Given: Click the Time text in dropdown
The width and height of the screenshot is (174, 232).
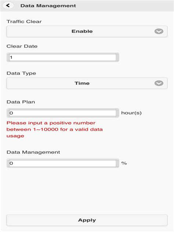Looking at the screenshot, I should tap(82, 83).
